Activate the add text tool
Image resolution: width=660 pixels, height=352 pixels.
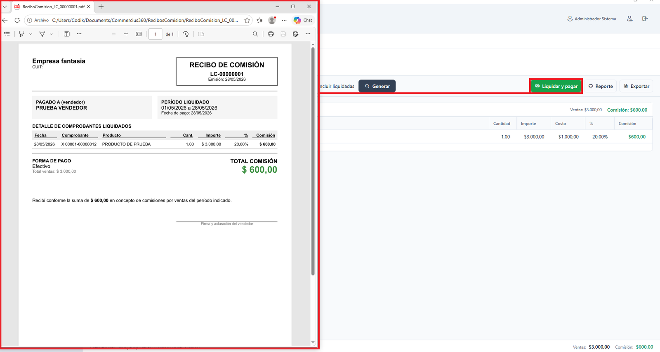[x=67, y=34]
